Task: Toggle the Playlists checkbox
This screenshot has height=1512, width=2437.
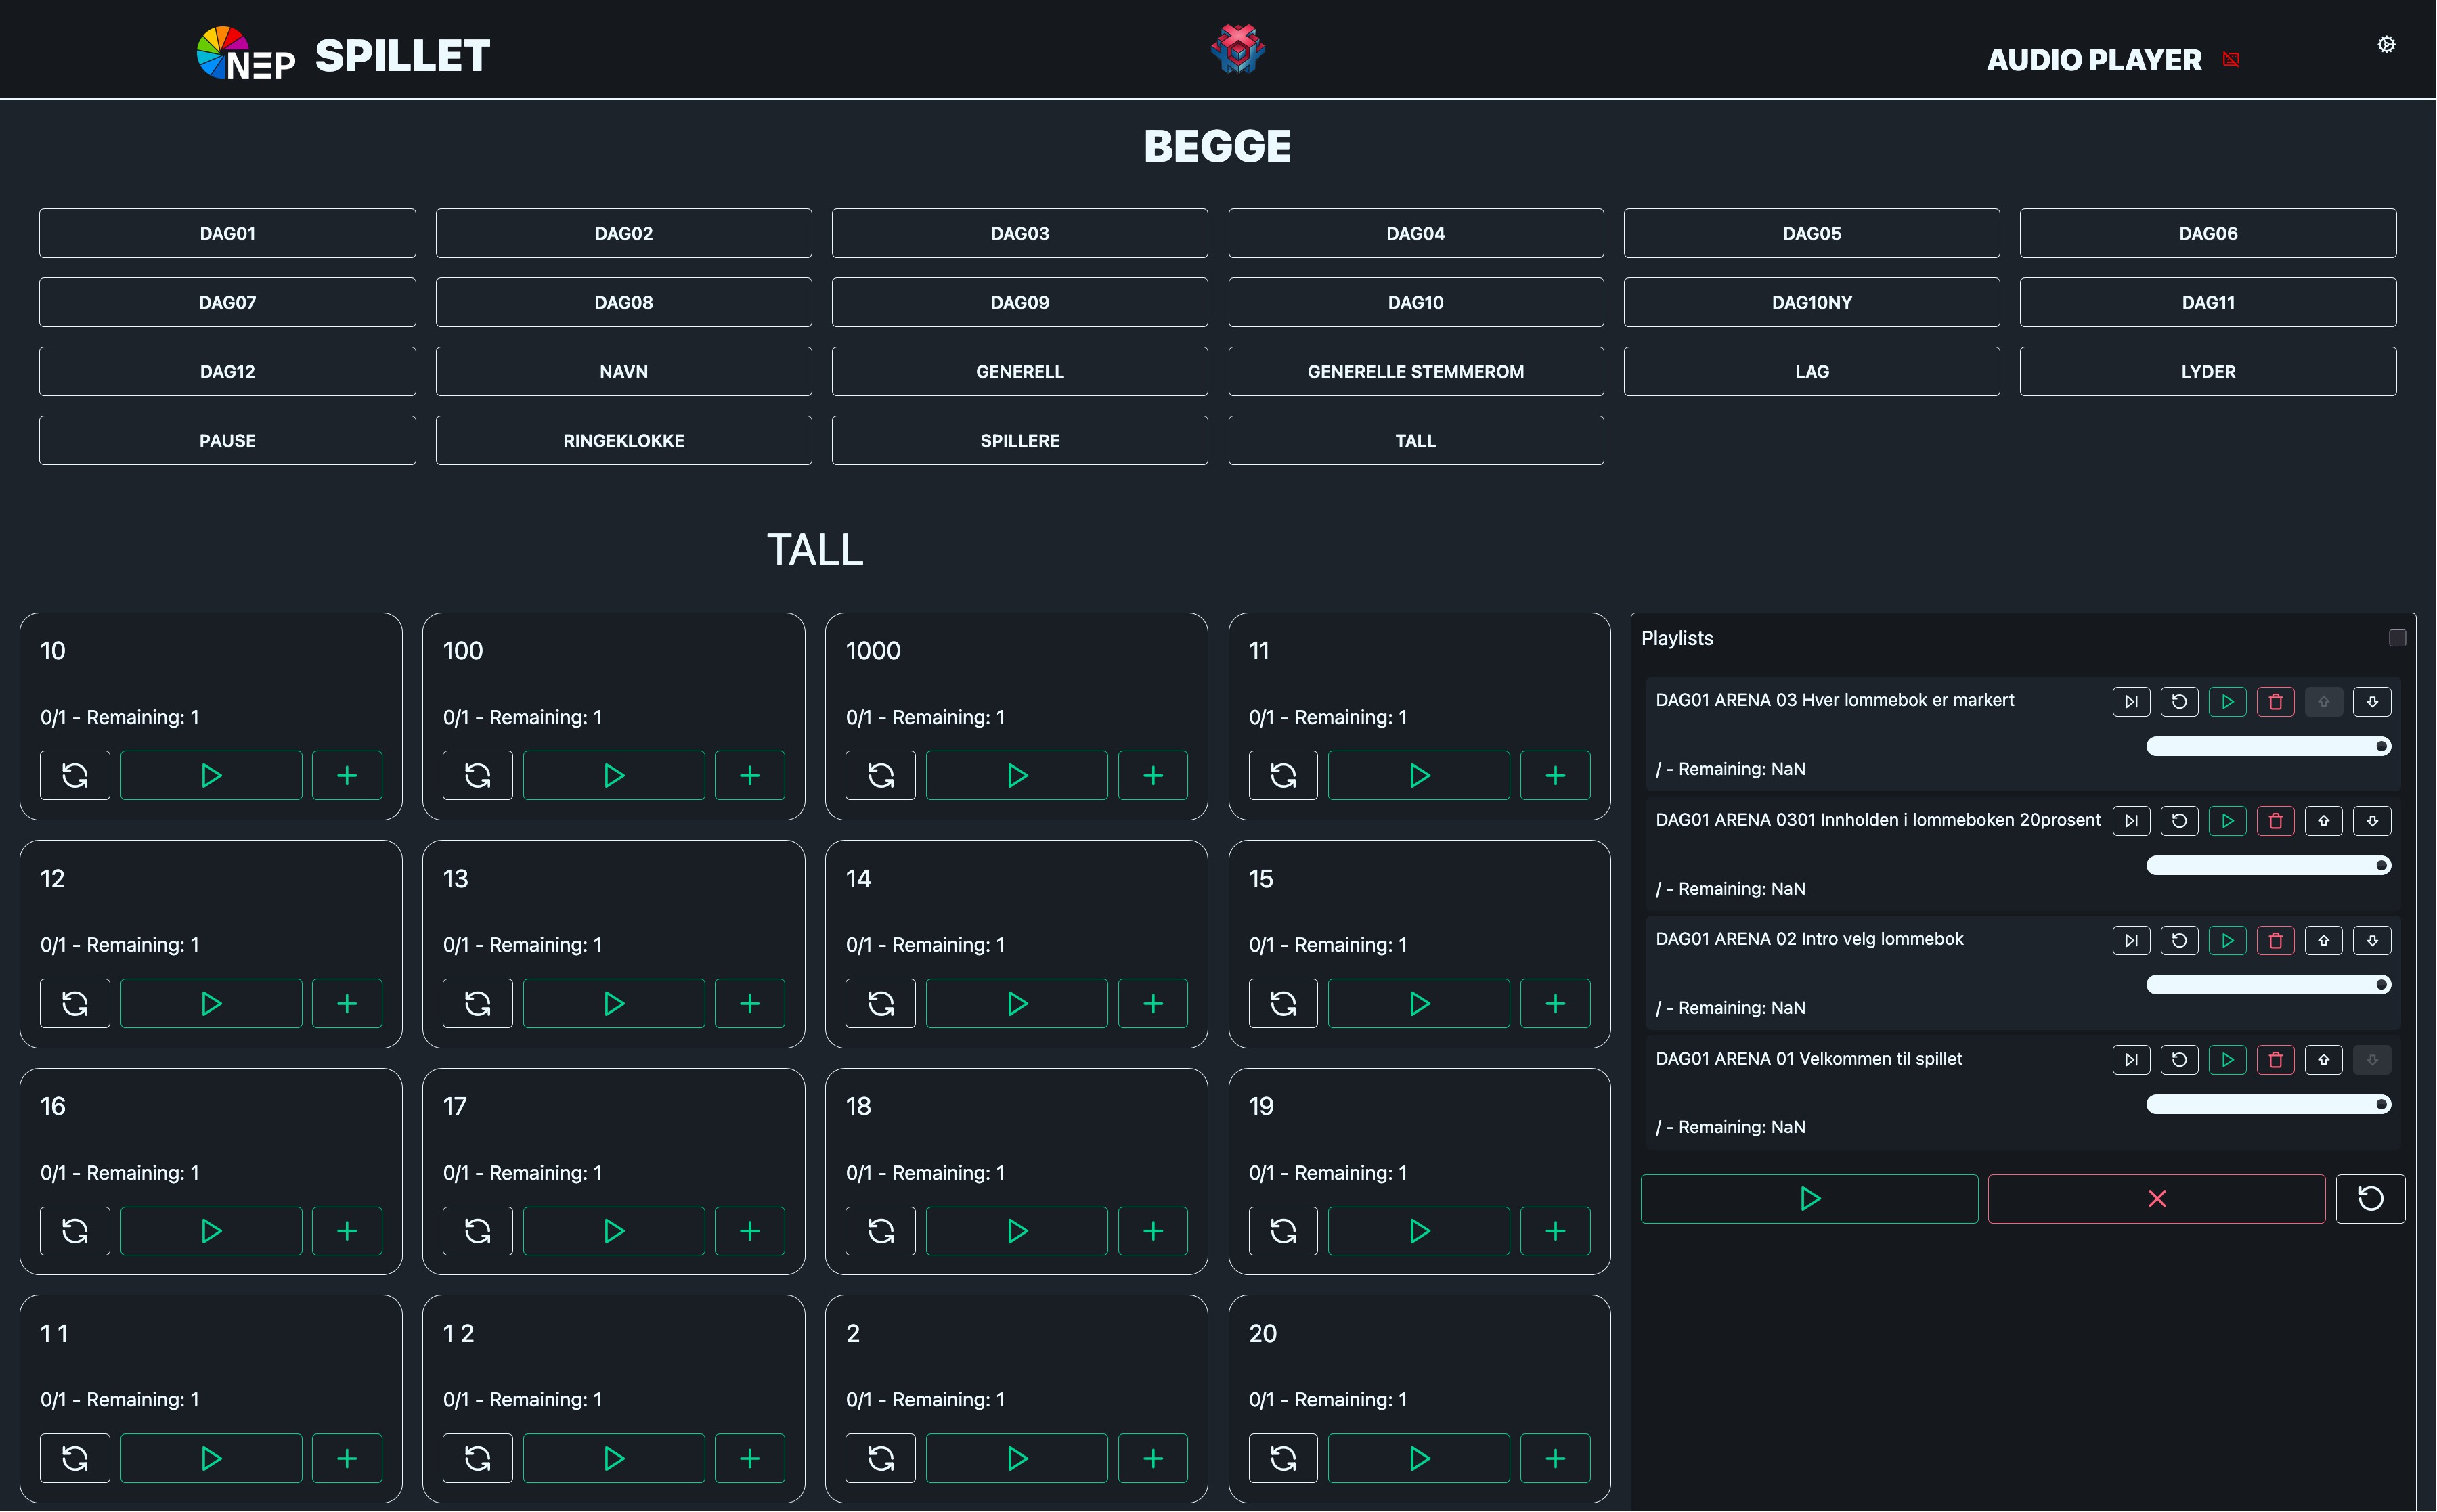Action: [2397, 638]
